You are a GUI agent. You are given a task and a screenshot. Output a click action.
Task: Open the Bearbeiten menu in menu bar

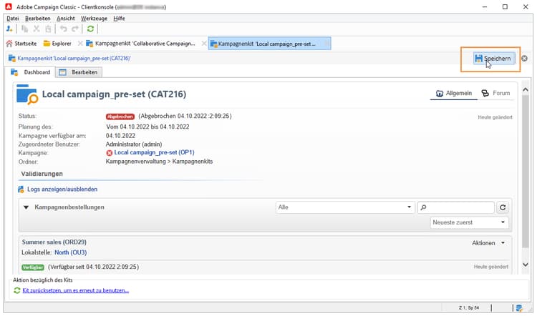tap(38, 19)
